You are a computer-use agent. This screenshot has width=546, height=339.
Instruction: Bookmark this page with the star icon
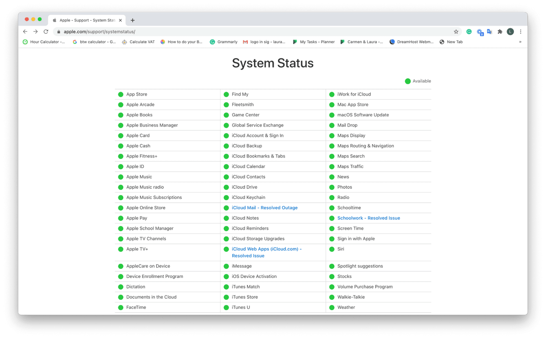tap(456, 31)
